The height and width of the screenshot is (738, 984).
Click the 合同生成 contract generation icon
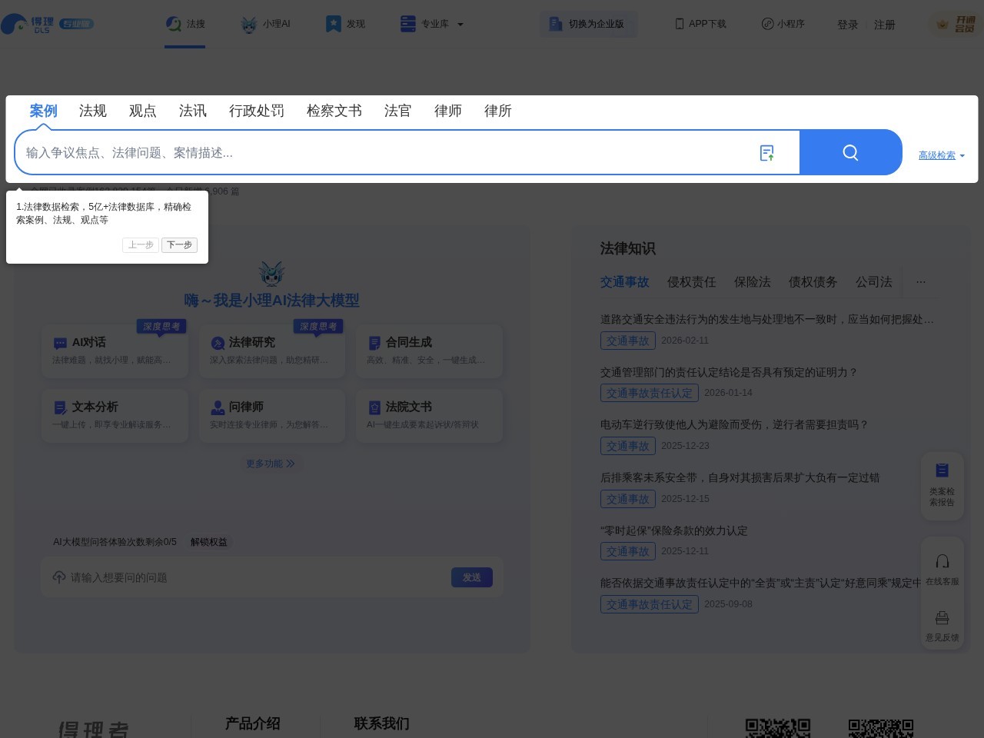click(x=375, y=343)
